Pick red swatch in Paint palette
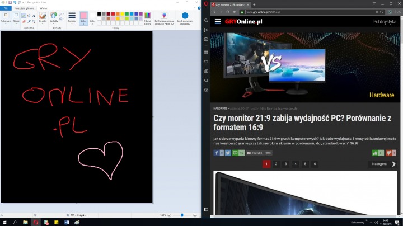 [x=113, y=14]
